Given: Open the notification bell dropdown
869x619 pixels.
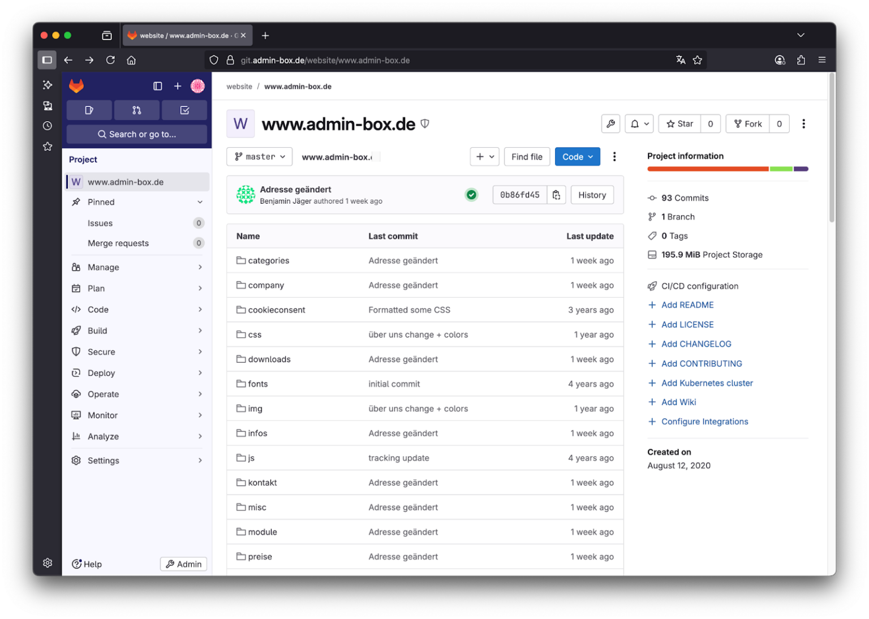Looking at the screenshot, I should tap(639, 124).
